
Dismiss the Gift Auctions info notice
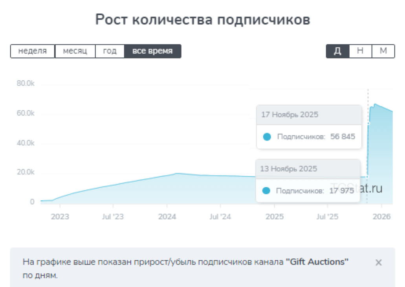(378, 263)
